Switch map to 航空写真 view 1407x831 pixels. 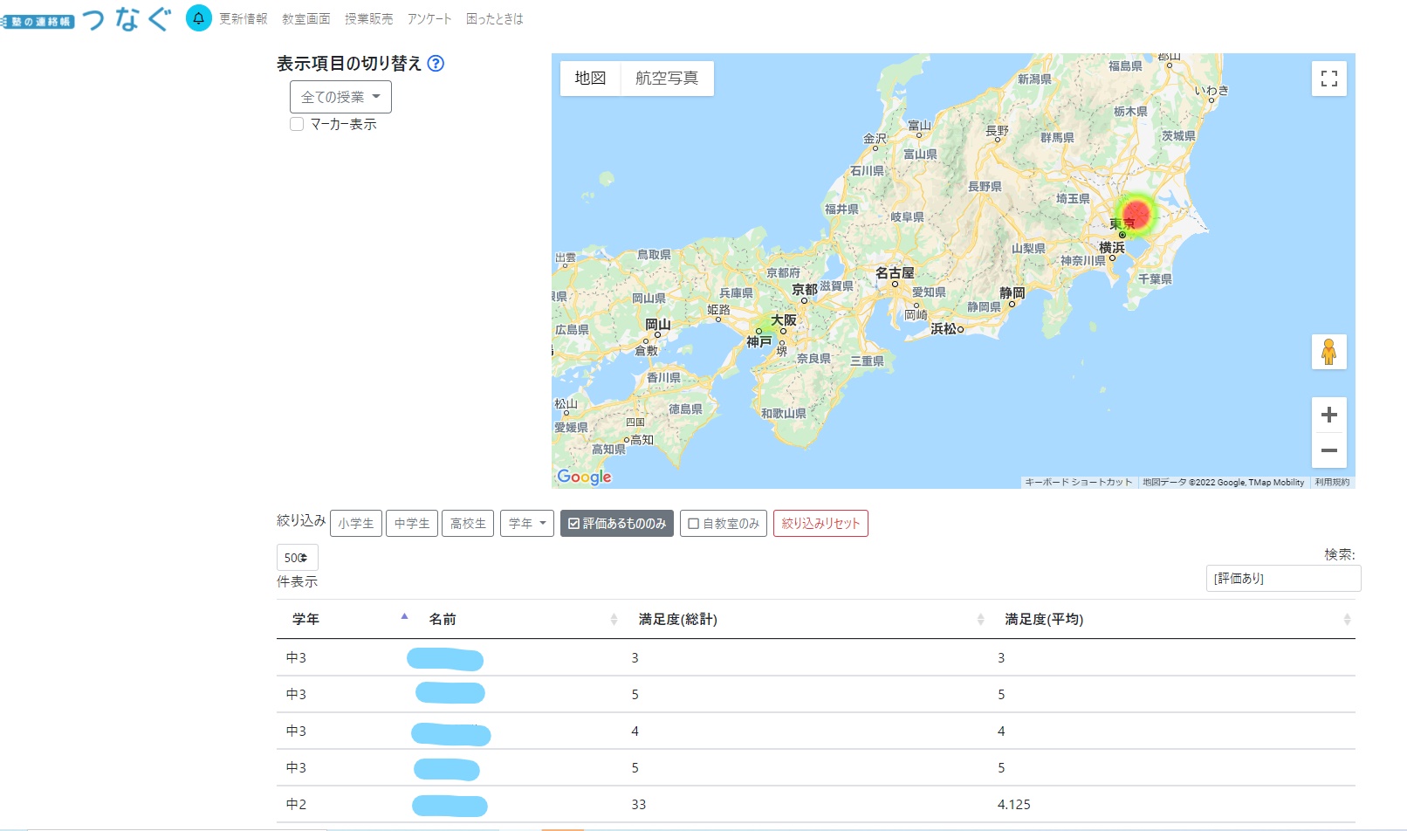pyautogui.click(x=667, y=79)
